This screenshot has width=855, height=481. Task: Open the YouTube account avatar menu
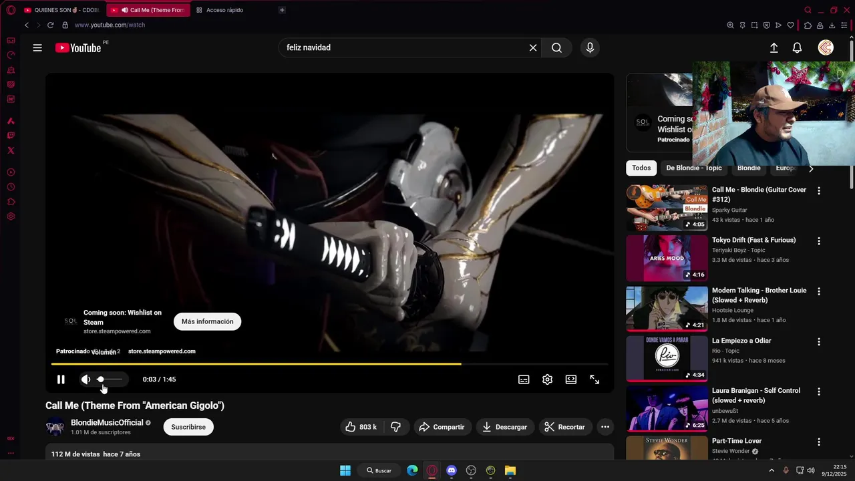826,47
